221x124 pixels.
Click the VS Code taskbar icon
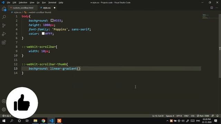(x=51, y=121)
